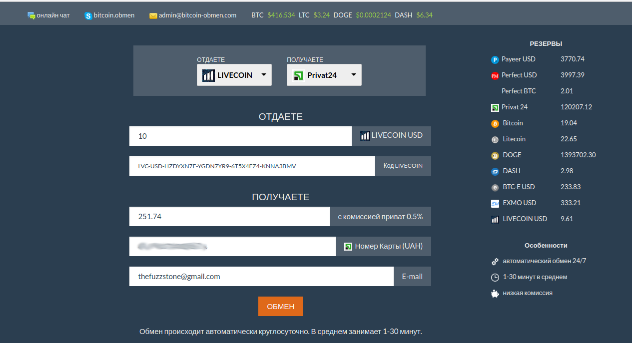Click the 'автоматический обмен 24/7' text

tap(545, 261)
